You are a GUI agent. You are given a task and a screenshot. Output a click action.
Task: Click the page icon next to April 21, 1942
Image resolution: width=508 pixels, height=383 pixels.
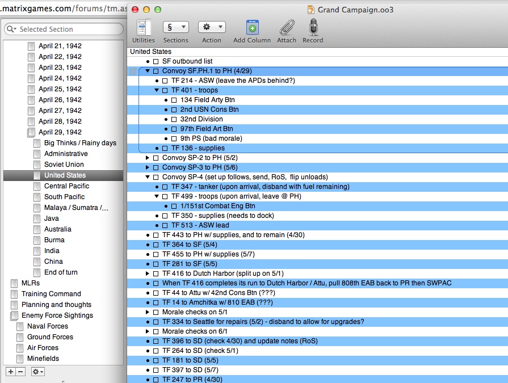(31, 46)
